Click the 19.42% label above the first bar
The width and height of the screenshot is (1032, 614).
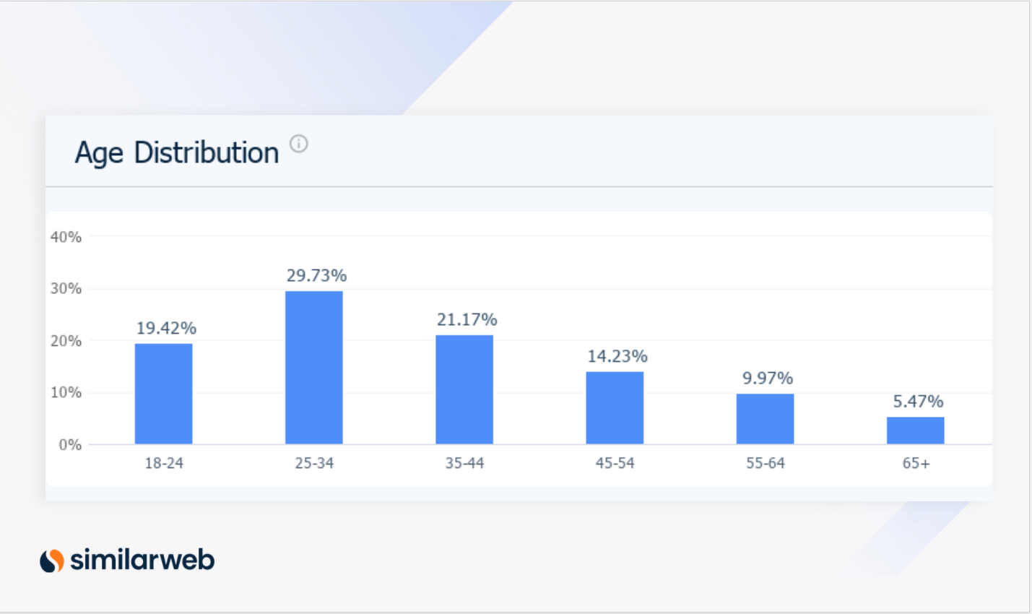coord(166,328)
